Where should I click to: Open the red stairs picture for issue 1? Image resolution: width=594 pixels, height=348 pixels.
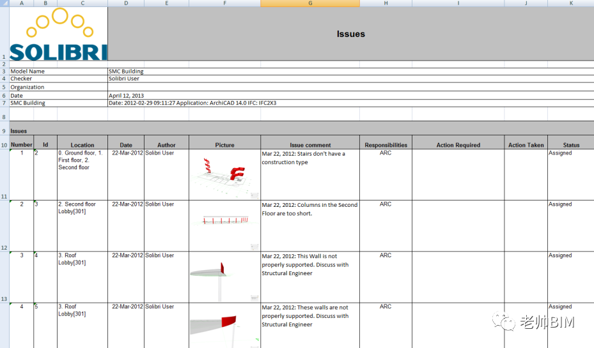click(224, 175)
